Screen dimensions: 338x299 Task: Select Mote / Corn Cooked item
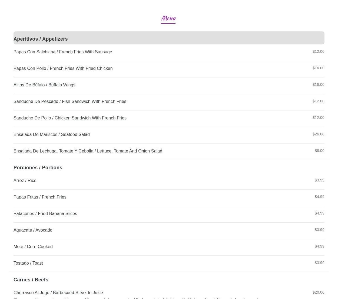tap(33, 247)
